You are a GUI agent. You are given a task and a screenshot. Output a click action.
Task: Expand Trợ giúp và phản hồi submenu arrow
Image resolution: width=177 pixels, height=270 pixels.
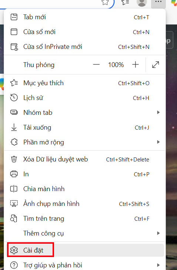point(158,265)
